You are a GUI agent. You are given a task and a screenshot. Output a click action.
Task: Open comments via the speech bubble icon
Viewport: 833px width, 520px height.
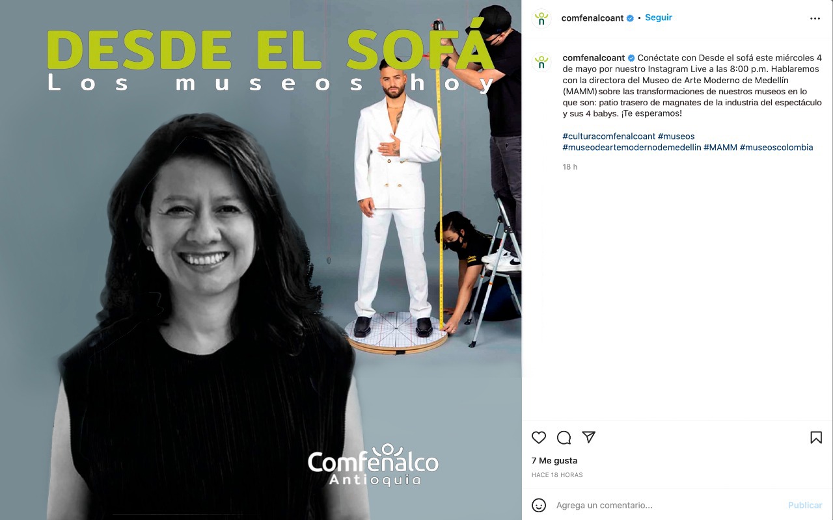click(564, 437)
